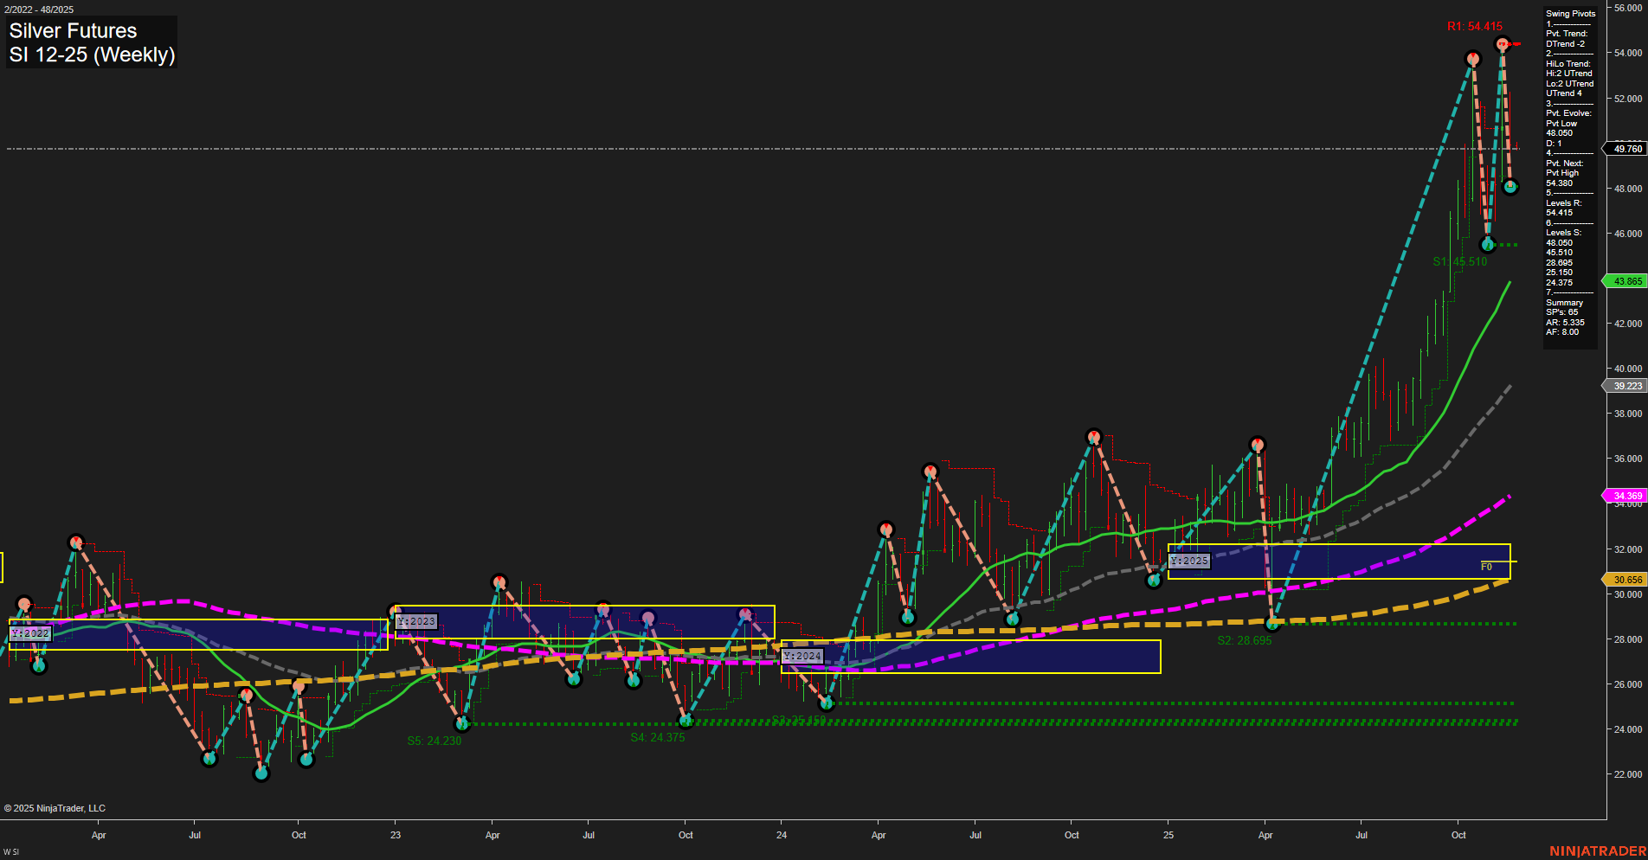1648x860 pixels.
Task: Click the © 2025 NinjaTrader, LLC copyright text
Action: [55, 808]
